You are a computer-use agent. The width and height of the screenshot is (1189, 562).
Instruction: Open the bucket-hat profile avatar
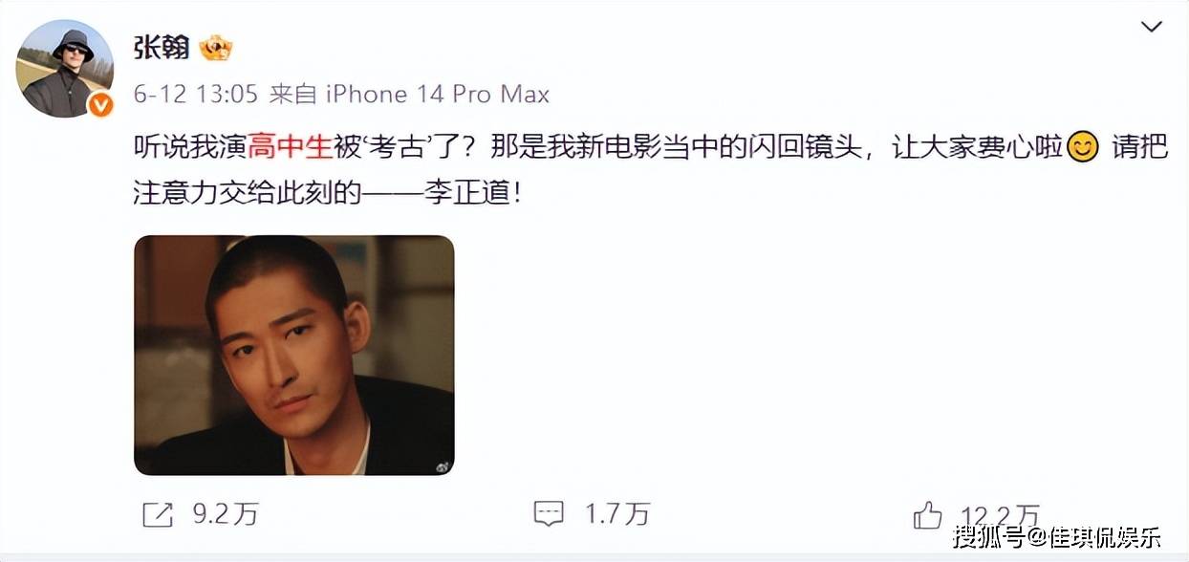coord(64,69)
